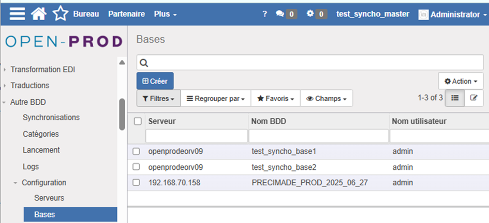Switch to editable form view icon
Image resolution: width=489 pixels, height=223 pixels.
click(473, 98)
